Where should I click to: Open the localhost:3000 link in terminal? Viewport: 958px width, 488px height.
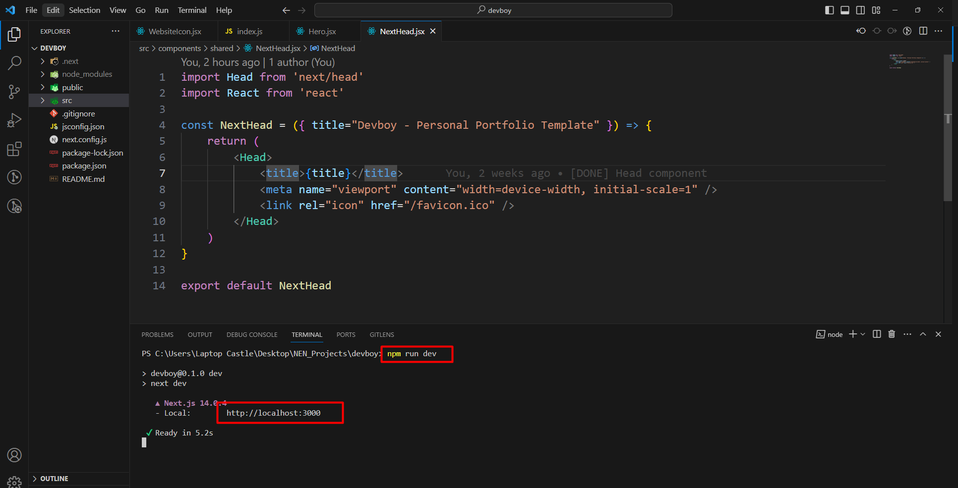click(x=273, y=413)
